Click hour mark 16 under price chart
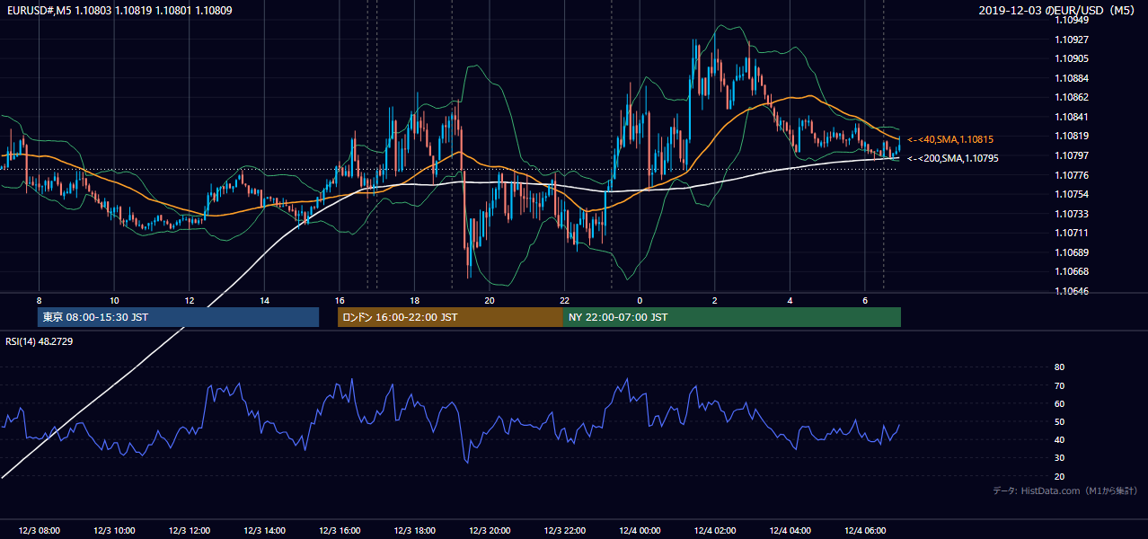 click(x=340, y=300)
